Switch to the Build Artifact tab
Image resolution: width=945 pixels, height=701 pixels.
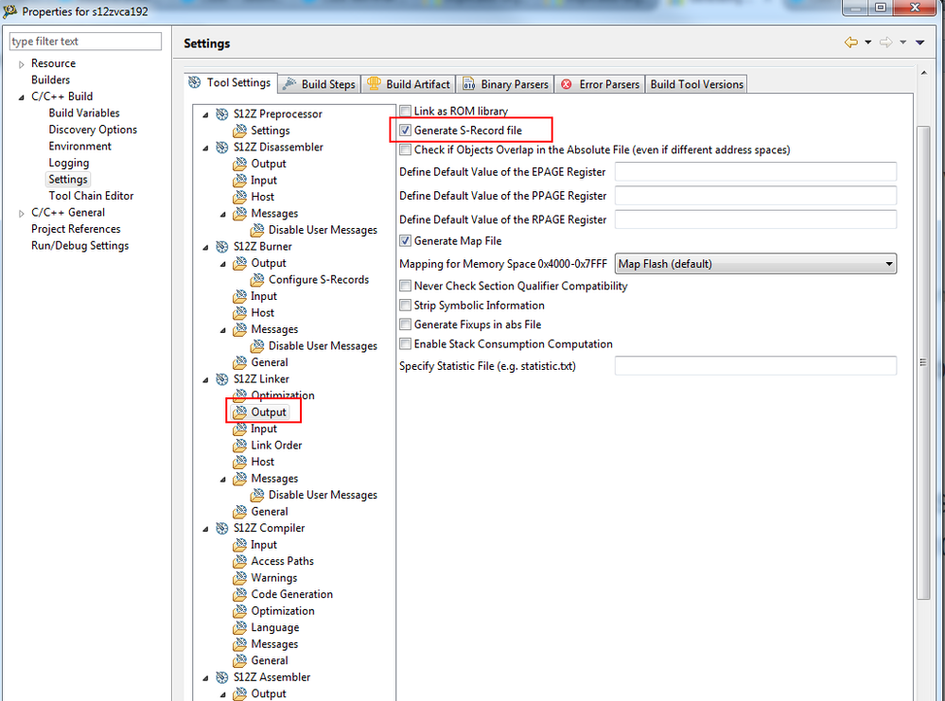(409, 84)
